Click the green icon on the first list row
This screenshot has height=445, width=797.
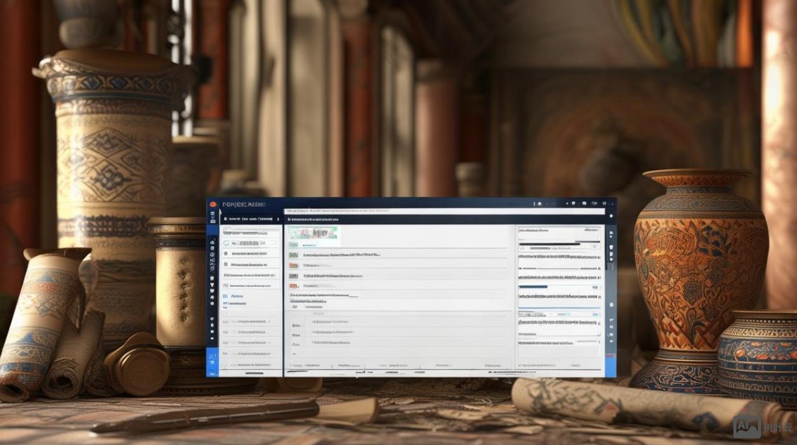click(x=293, y=245)
